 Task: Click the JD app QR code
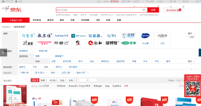(193, 88)
